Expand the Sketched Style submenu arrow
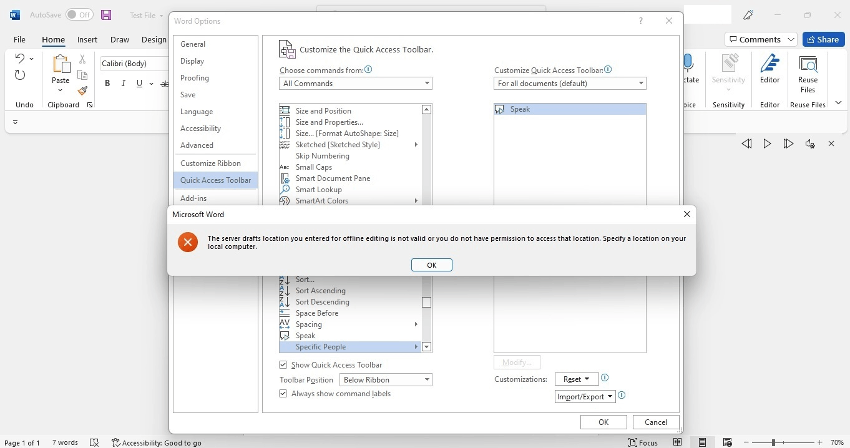The height and width of the screenshot is (448, 850). click(416, 145)
